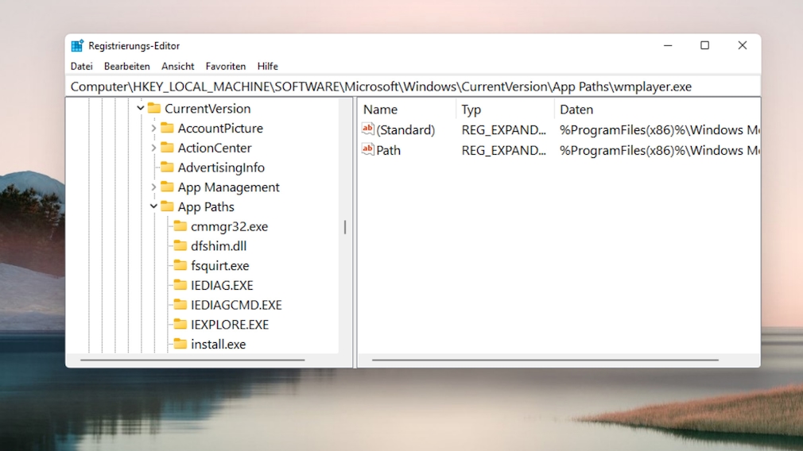
Task: Open the Favoriten menu
Action: click(225, 66)
